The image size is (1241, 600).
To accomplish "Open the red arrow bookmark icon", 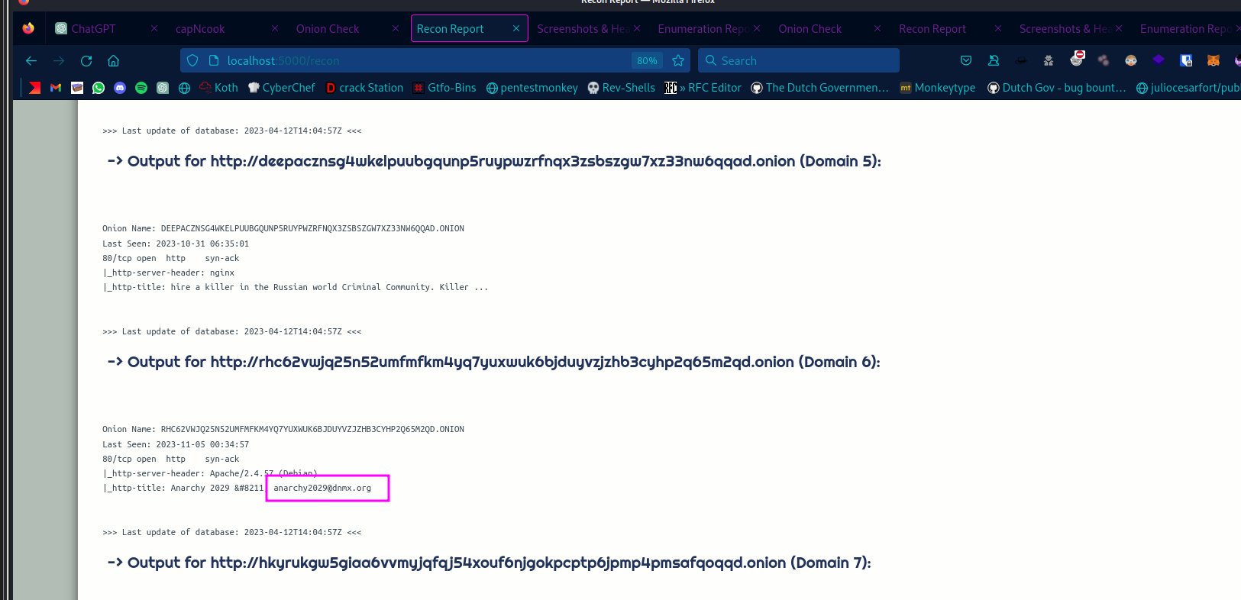I will [x=34, y=88].
